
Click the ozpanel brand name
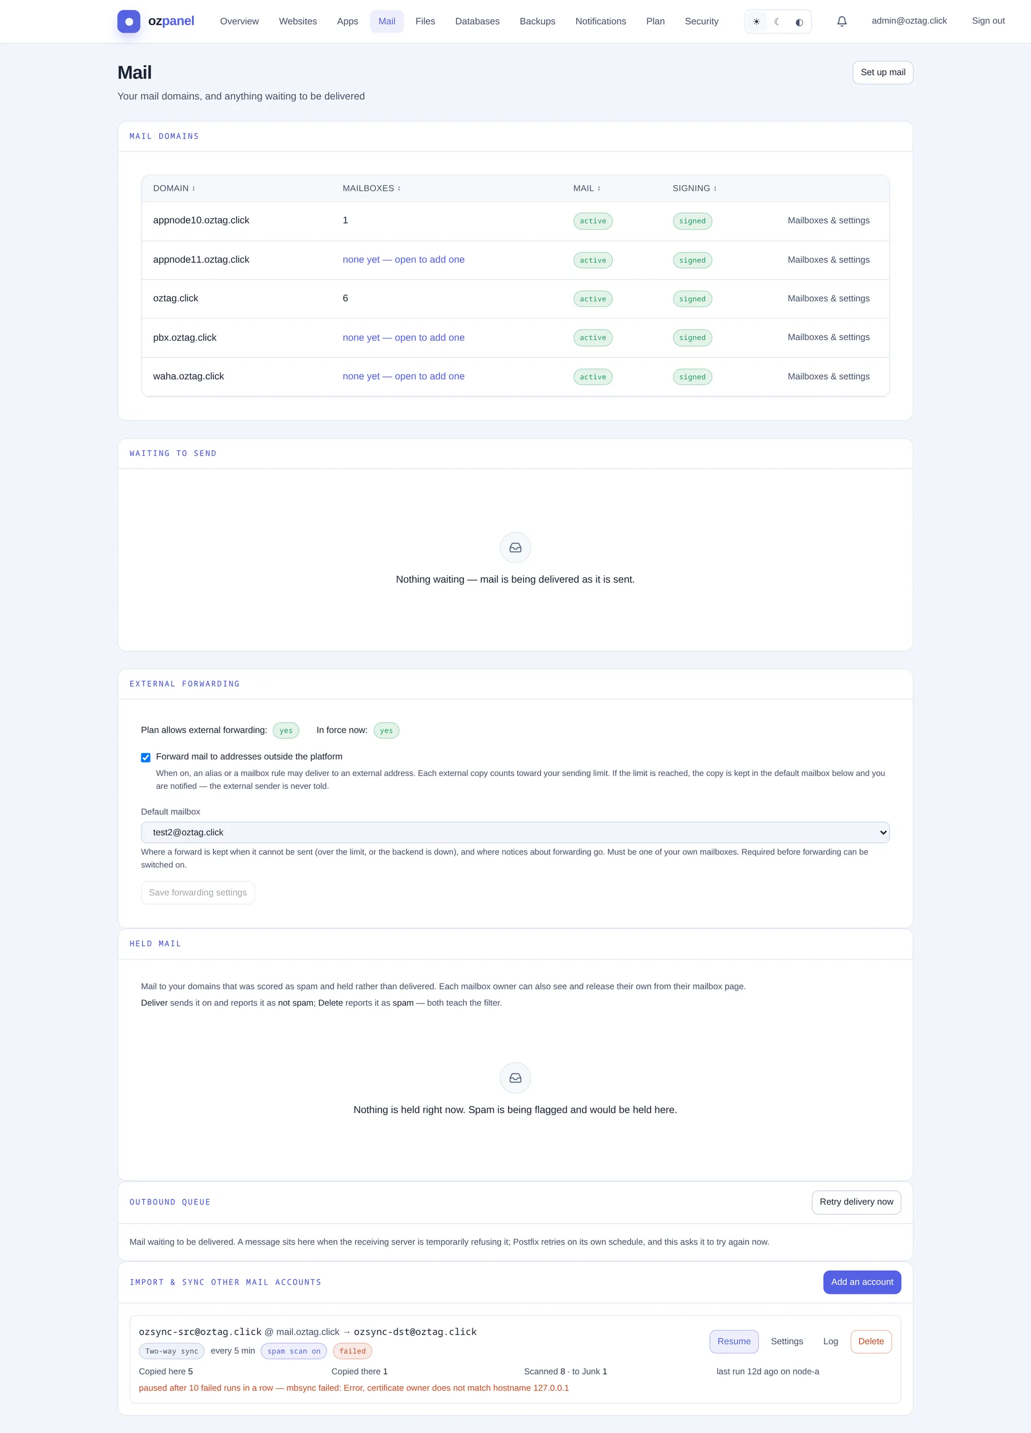[171, 22]
